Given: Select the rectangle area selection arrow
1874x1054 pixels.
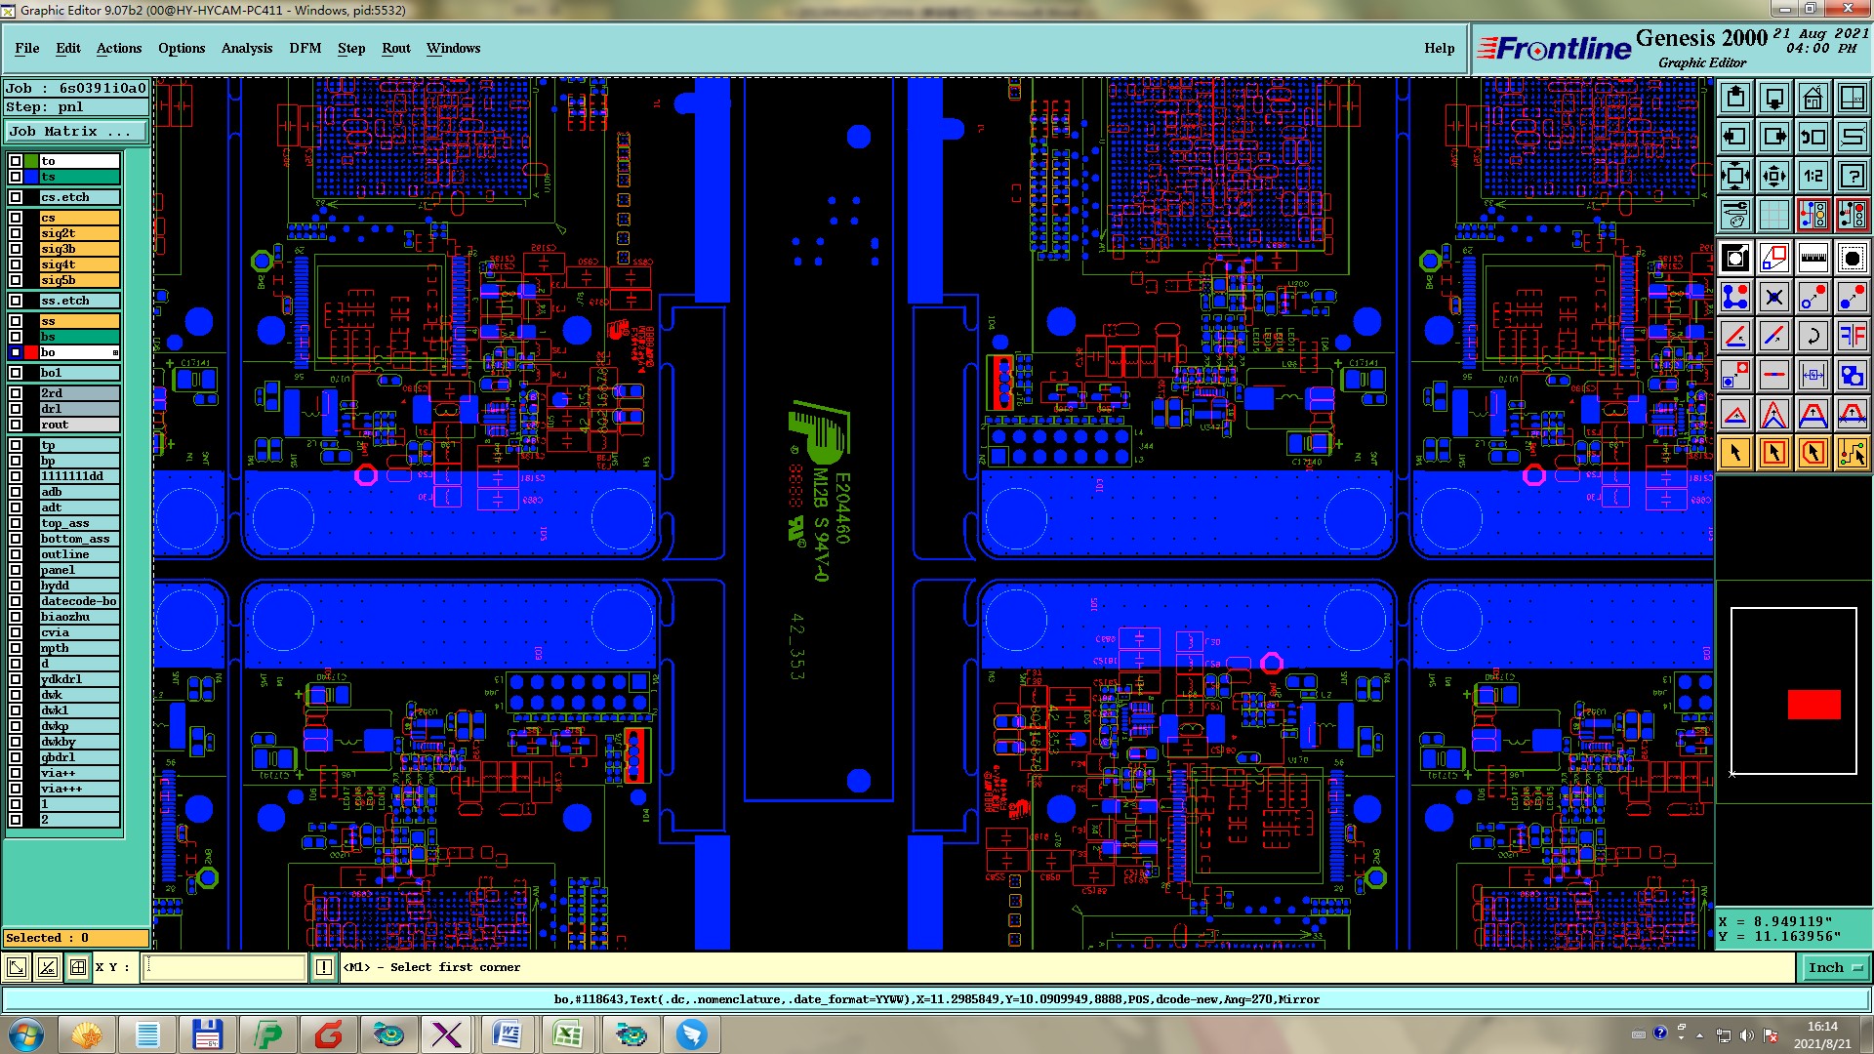Looking at the screenshot, I should pos(1773,453).
